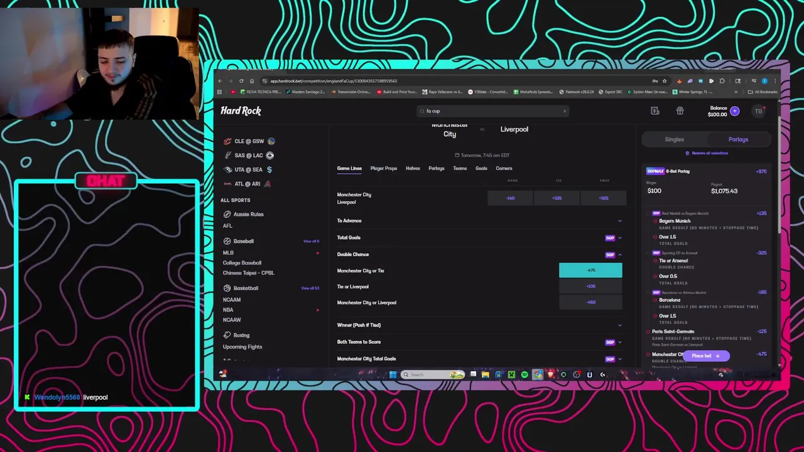Viewport: 804px width, 452px height.
Task: Open the bet slip receipt icon in header
Action: pyautogui.click(x=655, y=111)
